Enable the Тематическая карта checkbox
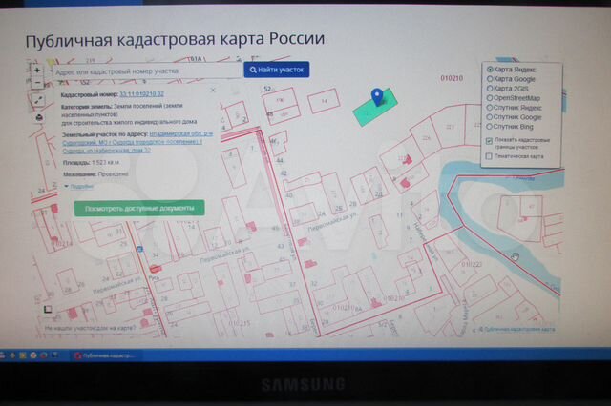The height and width of the screenshot is (406, 611). 489,156
